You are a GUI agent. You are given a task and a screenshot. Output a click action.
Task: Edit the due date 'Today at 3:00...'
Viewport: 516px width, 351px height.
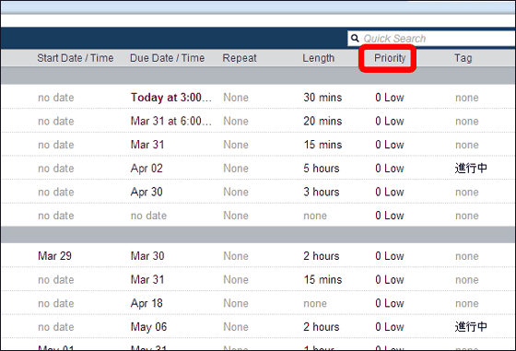(x=171, y=98)
